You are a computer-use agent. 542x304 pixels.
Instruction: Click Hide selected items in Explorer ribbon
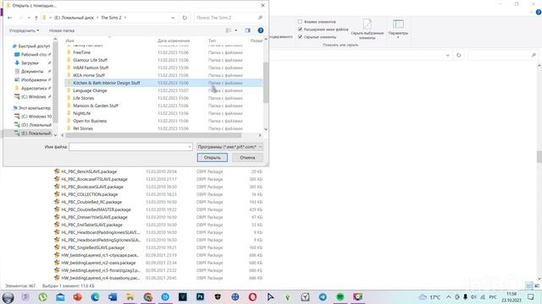(x=367, y=29)
